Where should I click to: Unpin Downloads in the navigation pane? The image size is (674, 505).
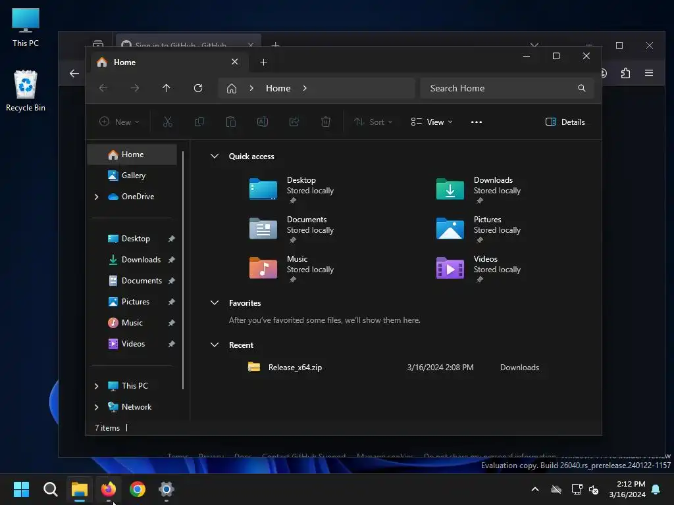click(x=172, y=260)
